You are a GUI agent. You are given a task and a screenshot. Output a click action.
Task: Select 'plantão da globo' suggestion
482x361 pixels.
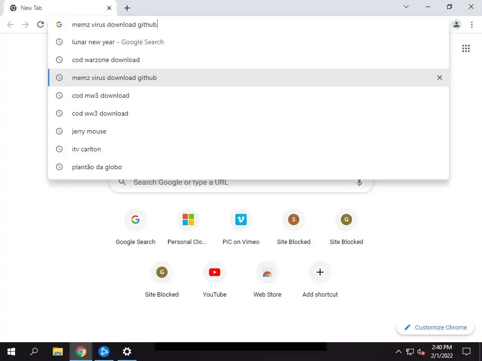(249, 167)
